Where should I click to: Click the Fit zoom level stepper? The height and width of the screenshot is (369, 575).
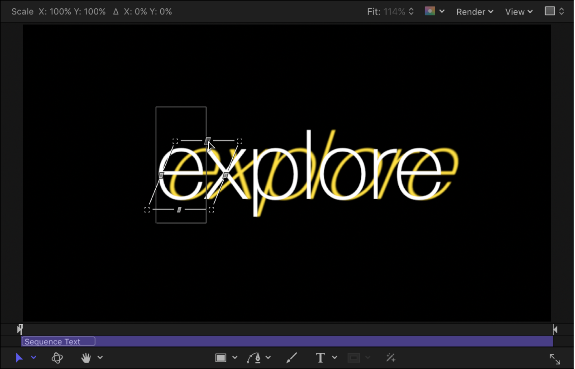(410, 11)
